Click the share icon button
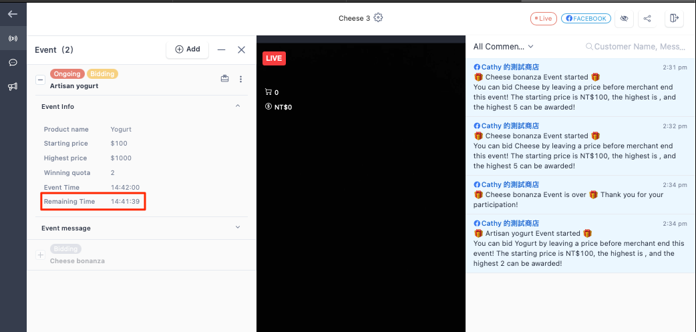Viewport: 696px width, 332px height. tap(647, 19)
